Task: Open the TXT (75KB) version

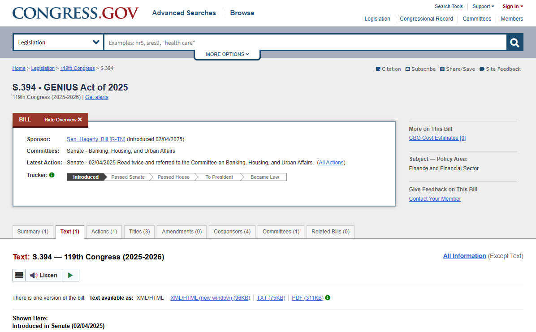Action: pos(271,298)
